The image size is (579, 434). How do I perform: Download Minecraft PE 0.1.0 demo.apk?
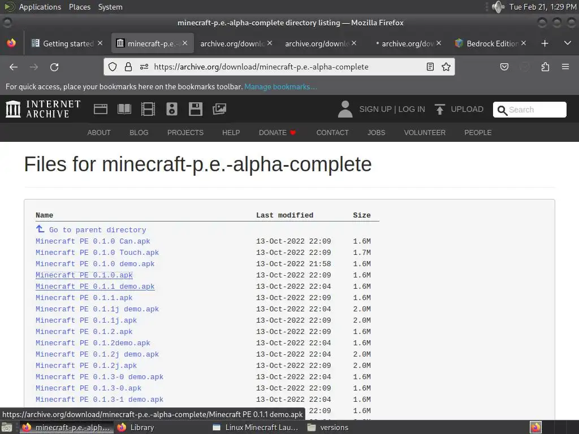[95, 264]
